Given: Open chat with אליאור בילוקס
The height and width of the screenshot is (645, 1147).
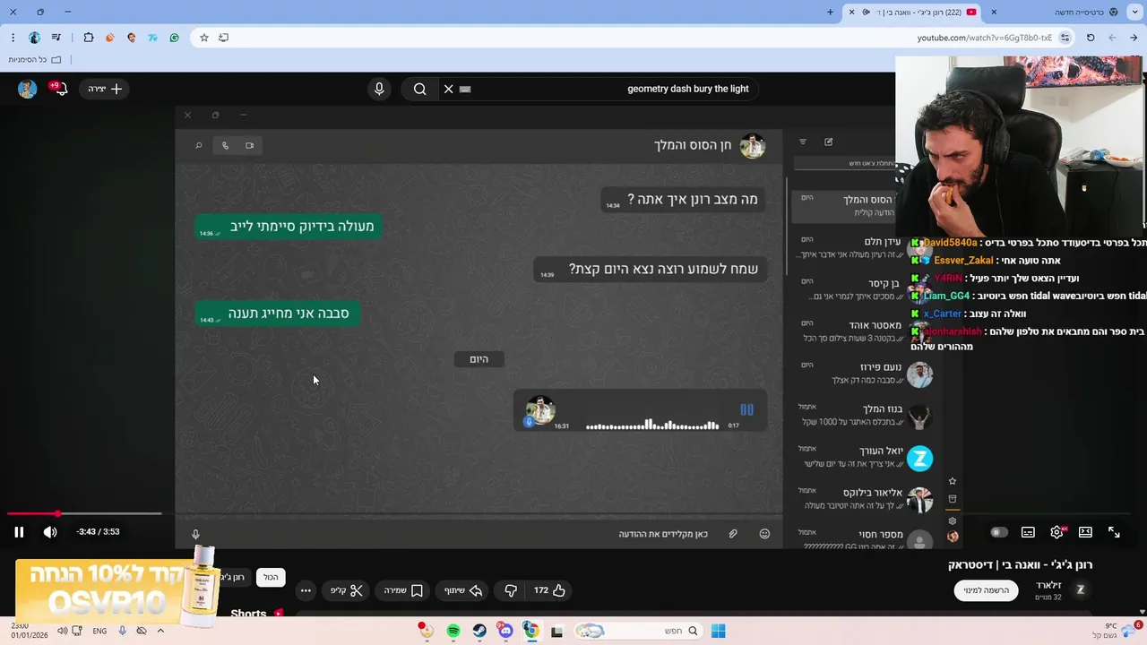Looking at the screenshot, I should [864, 498].
